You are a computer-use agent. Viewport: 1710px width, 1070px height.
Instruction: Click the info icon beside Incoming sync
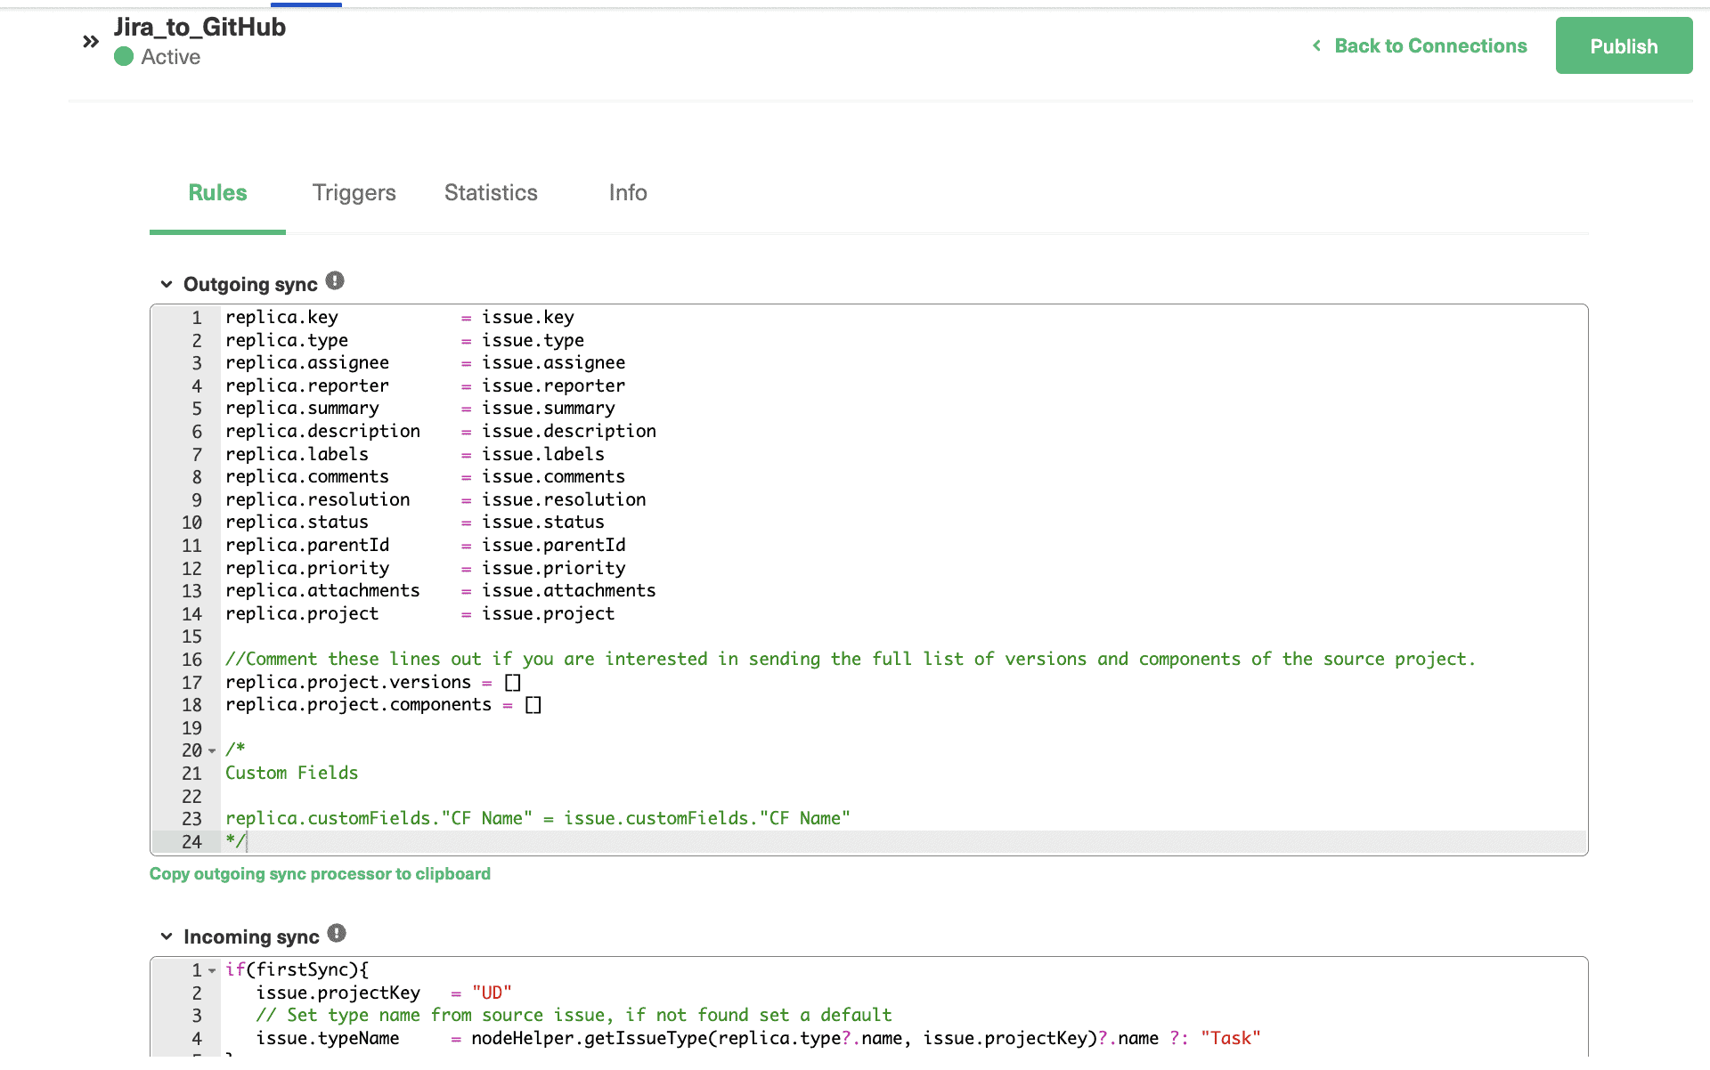click(x=337, y=933)
